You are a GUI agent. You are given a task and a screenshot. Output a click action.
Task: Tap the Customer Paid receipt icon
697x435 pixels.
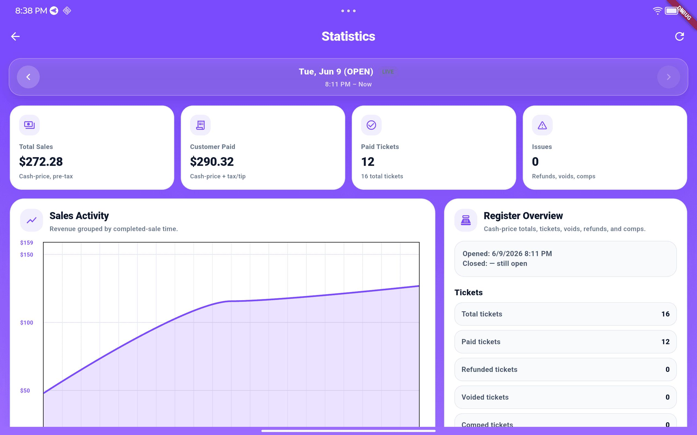click(x=200, y=125)
